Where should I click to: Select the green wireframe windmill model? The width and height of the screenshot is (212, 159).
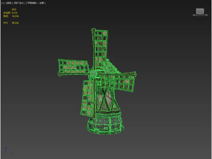pyautogui.click(x=97, y=81)
